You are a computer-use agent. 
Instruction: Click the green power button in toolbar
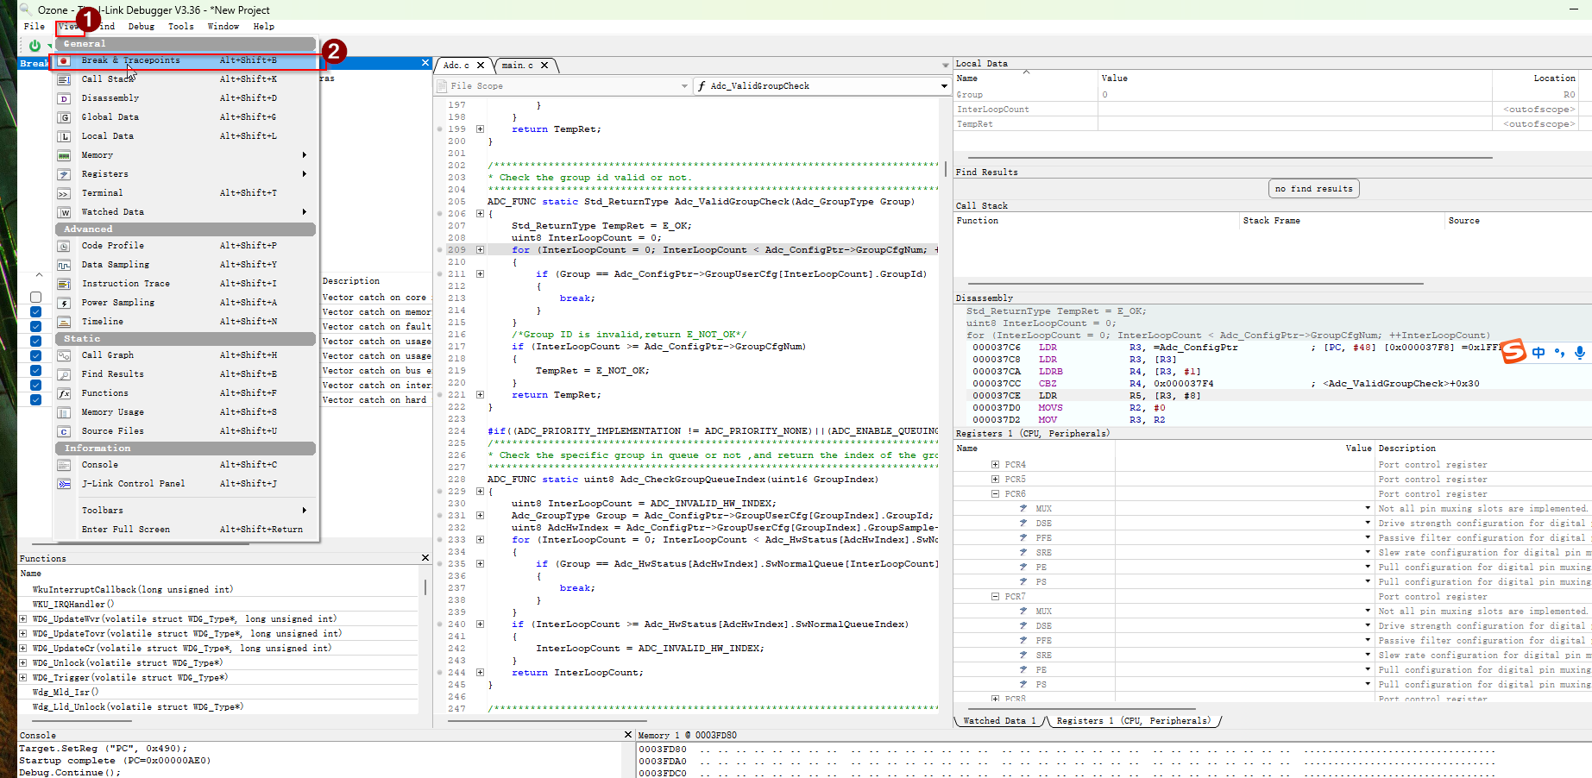click(x=35, y=46)
